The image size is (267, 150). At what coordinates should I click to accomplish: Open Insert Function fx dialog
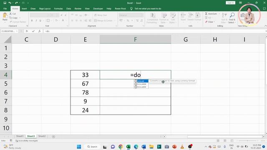click(39, 31)
